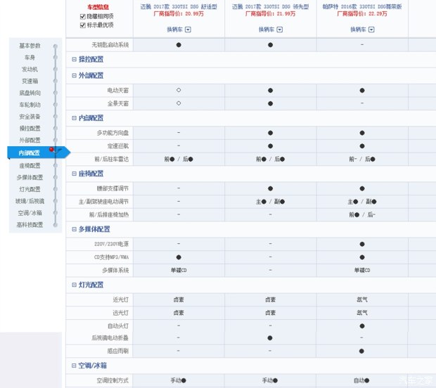Click the 空调控制方式 row label
The height and width of the screenshot is (388, 436).
pyautogui.click(x=113, y=380)
